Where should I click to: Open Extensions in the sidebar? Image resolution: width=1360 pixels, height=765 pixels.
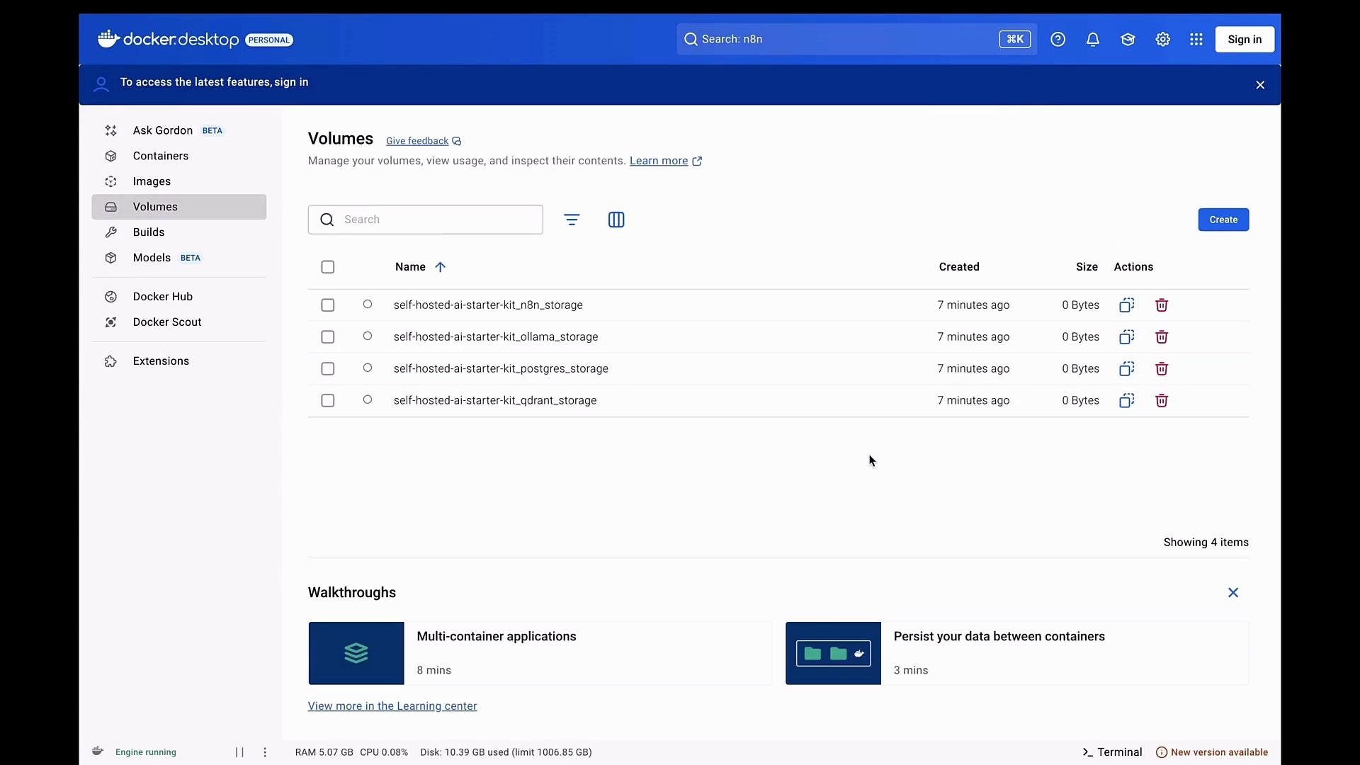click(x=178, y=361)
